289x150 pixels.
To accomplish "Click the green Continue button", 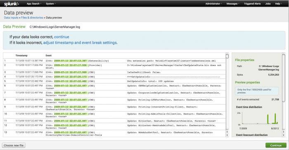I will (x=276, y=145).
